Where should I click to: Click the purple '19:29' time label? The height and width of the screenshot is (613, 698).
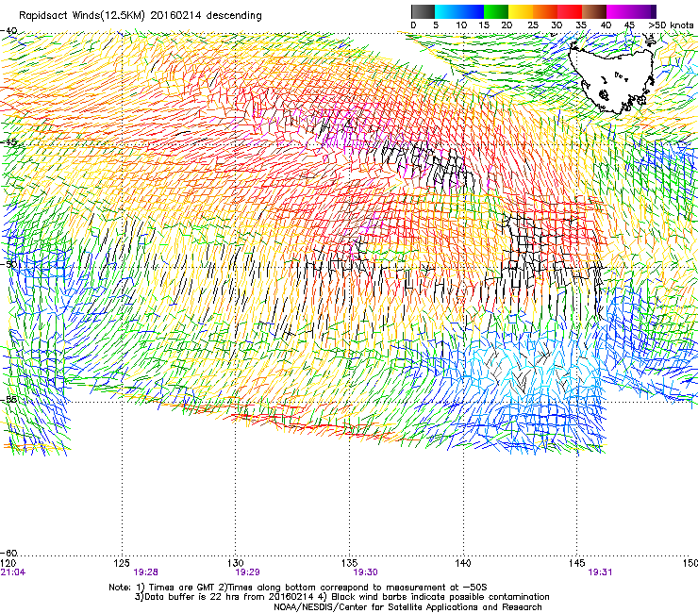point(247,572)
